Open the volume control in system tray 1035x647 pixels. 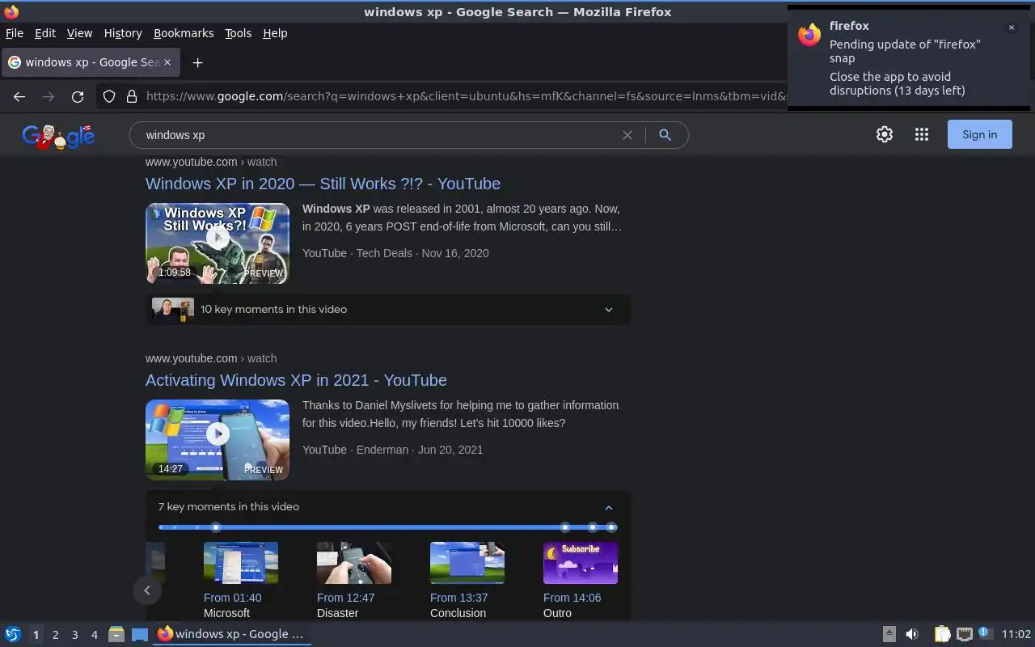click(x=912, y=634)
